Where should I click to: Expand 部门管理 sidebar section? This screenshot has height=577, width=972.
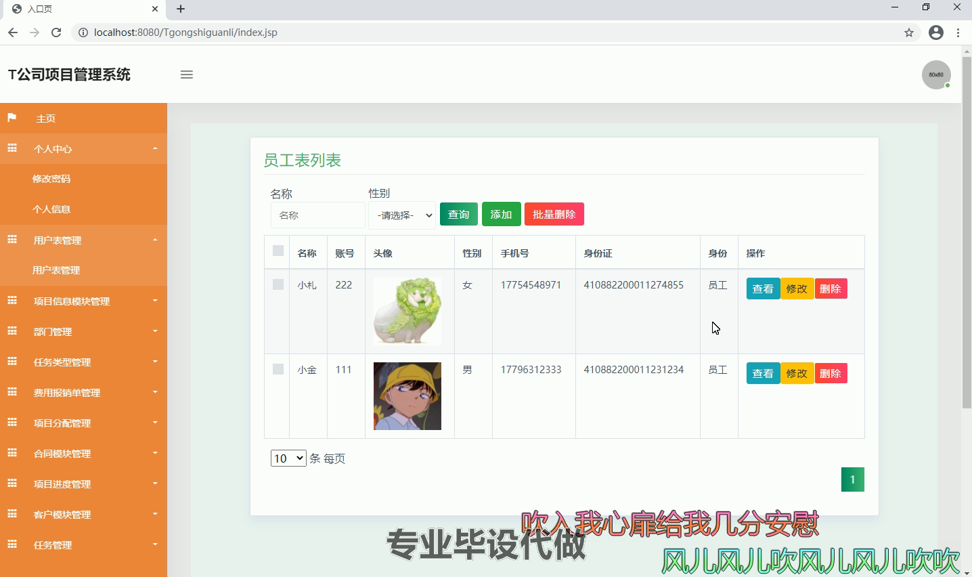click(83, 331)
